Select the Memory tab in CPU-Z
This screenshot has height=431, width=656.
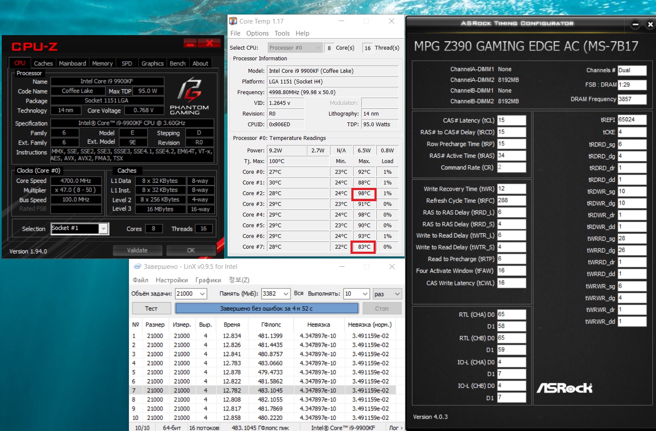coord(102,63)
